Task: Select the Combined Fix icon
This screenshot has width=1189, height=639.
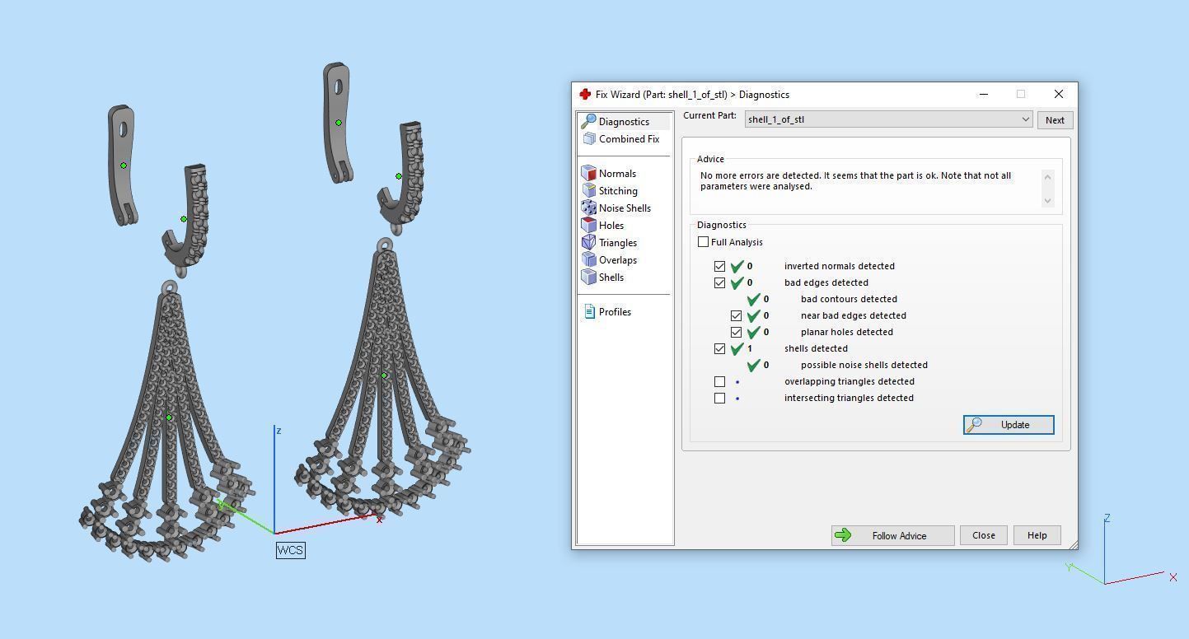Action: point(588,139)
